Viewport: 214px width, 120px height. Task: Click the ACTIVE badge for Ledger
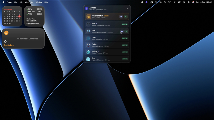pos(125,52)
